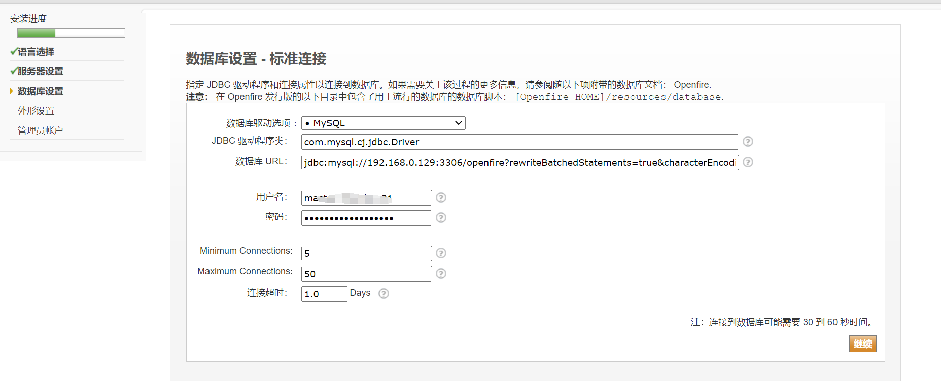Click Maximum Connections help question mark
The image size is (941, 381).
click(x=441, y=274)
